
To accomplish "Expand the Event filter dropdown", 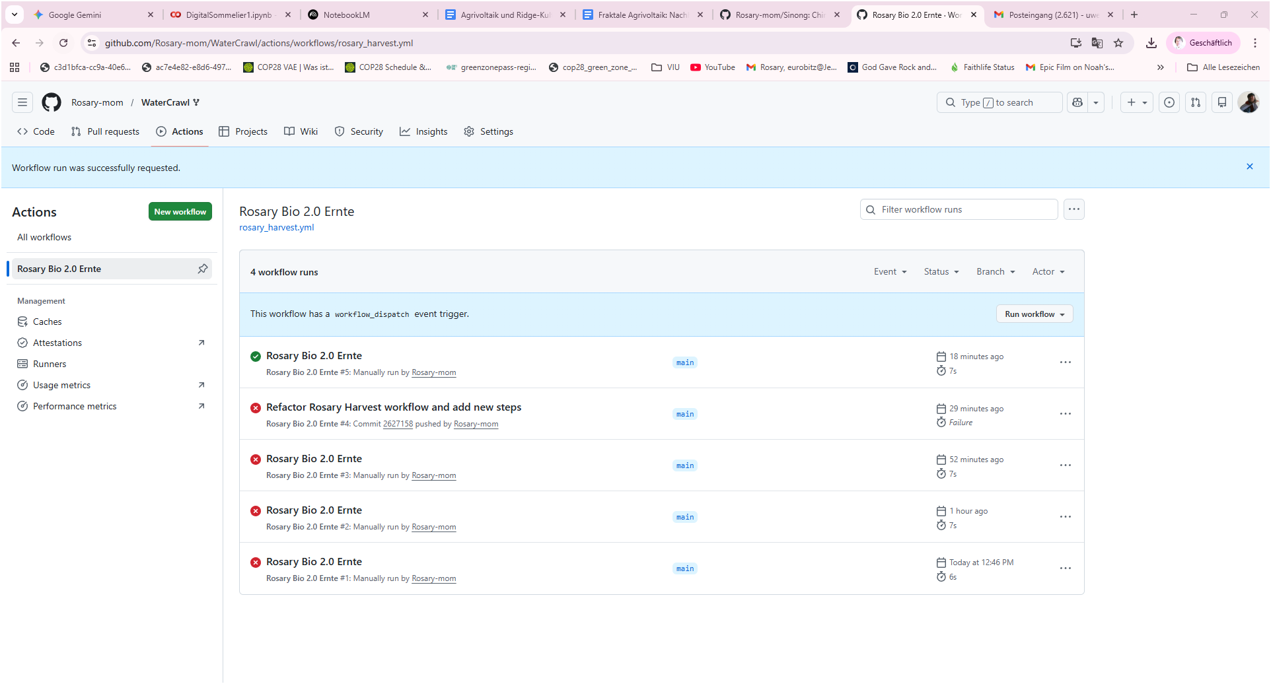I will point(890,271).
